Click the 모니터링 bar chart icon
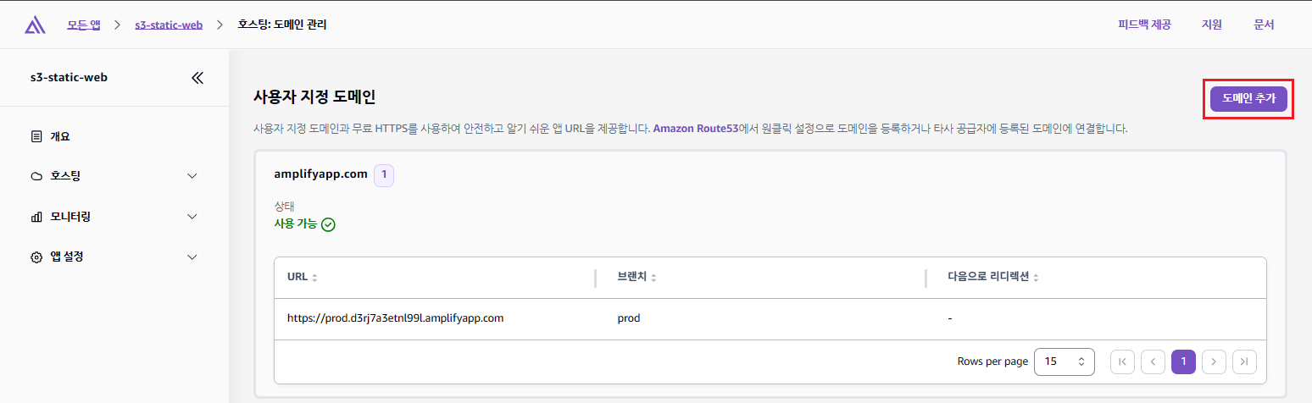1312x403 pixels. tap(36, 217)
